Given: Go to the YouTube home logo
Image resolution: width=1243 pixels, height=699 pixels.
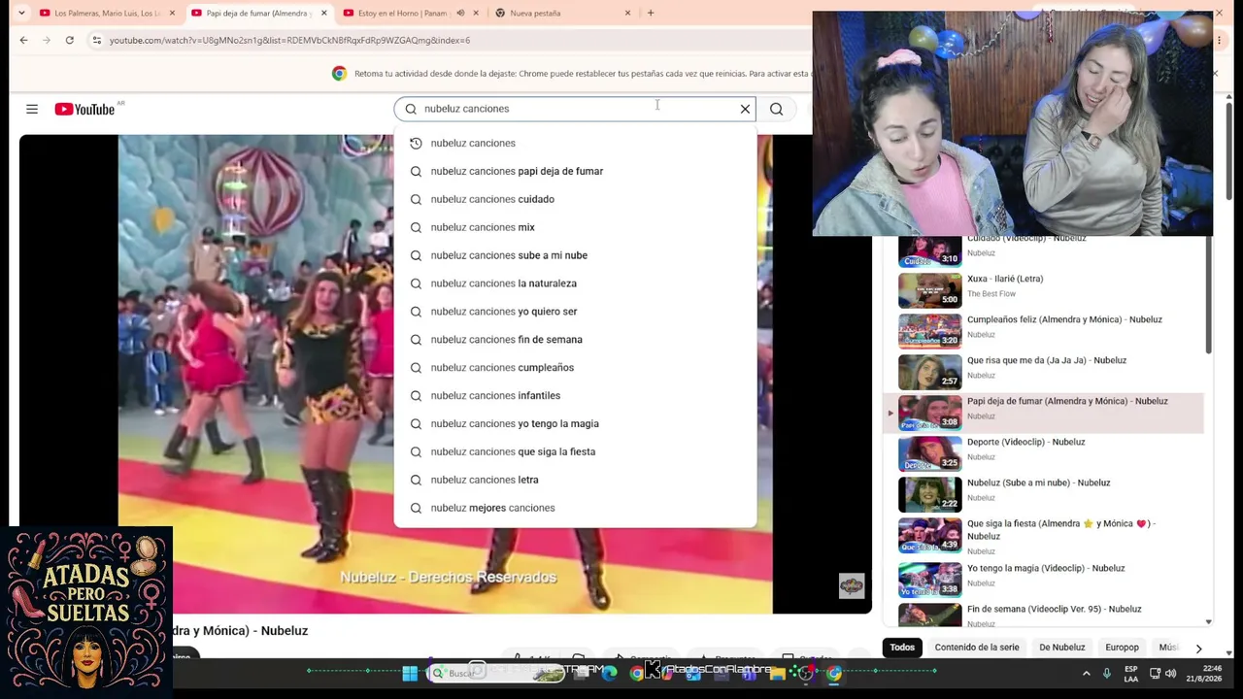Looking at the screenshot, I should tap(84, 109).
